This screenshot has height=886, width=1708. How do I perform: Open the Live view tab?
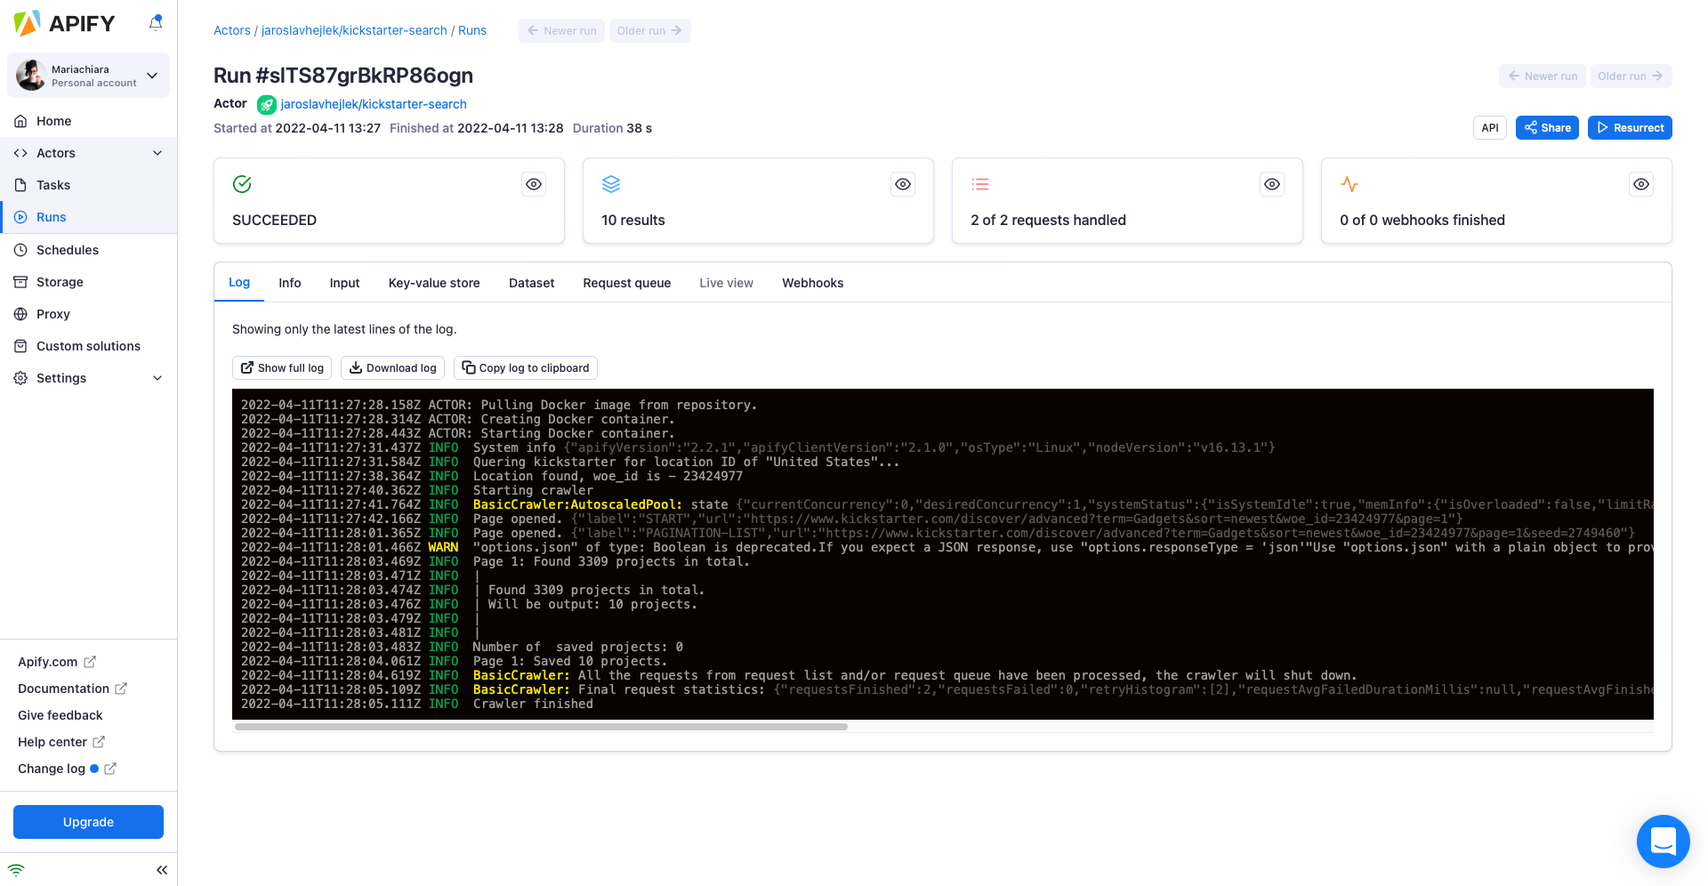(726, 283)
